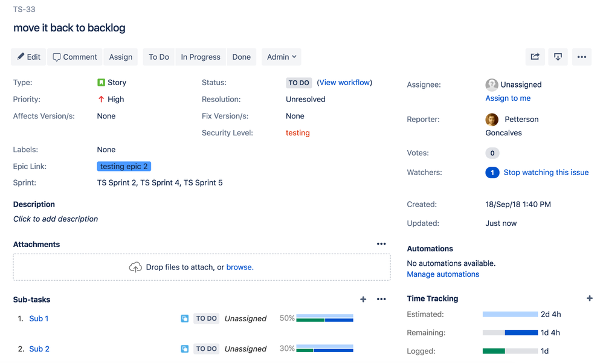This screenshot has height=363, width=603.
Task: Click the Unassigned text for Sub 2
Action: click(245, 349)
